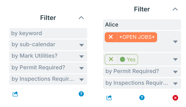186x107 pixels.
Task: Click the share icon in left filter panel
Action: click(15, 94)
